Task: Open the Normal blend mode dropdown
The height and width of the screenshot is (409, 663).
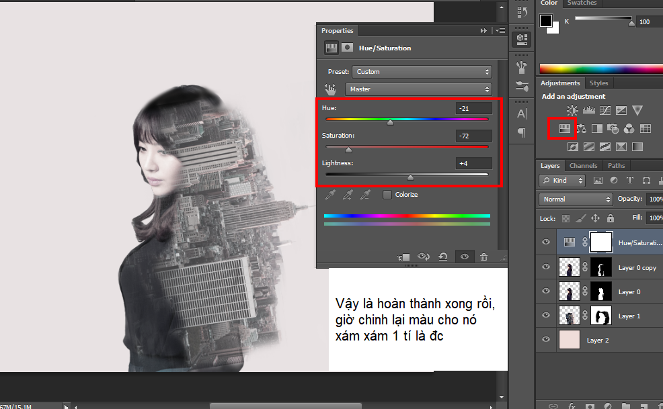Action: 574,199
